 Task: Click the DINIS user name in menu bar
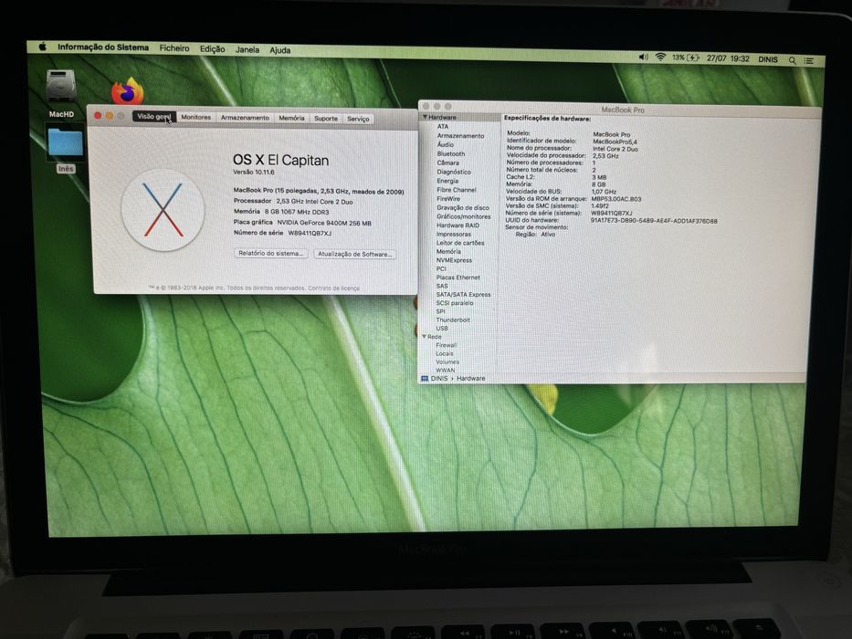(768, 59)
